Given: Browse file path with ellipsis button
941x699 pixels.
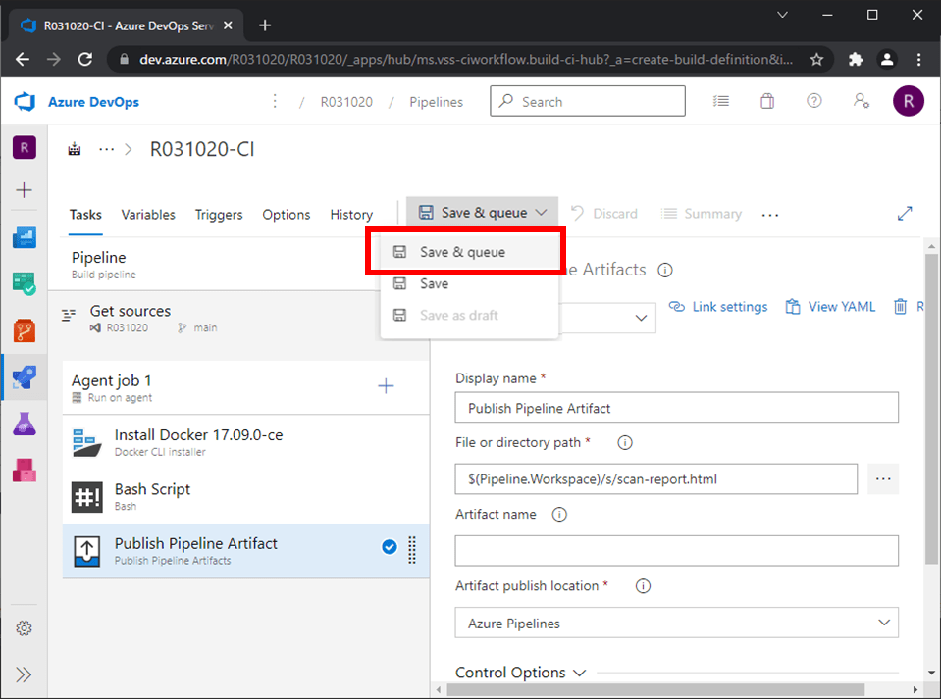Looking at the screenshot, I should pyautogui.click(x=883, y=479).
